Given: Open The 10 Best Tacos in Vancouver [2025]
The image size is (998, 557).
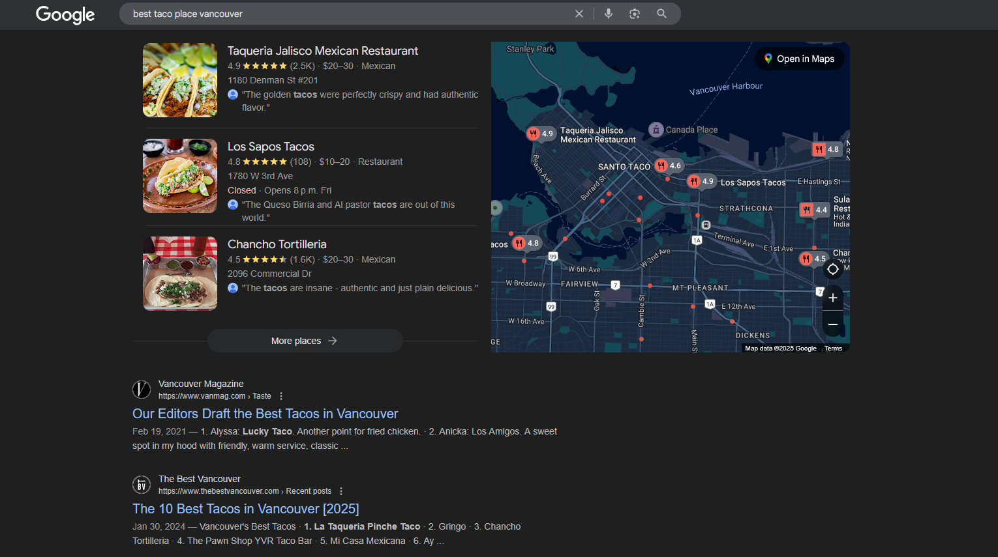Looking at the screenshot, I should pyautogui.click(x=246, y=509).
